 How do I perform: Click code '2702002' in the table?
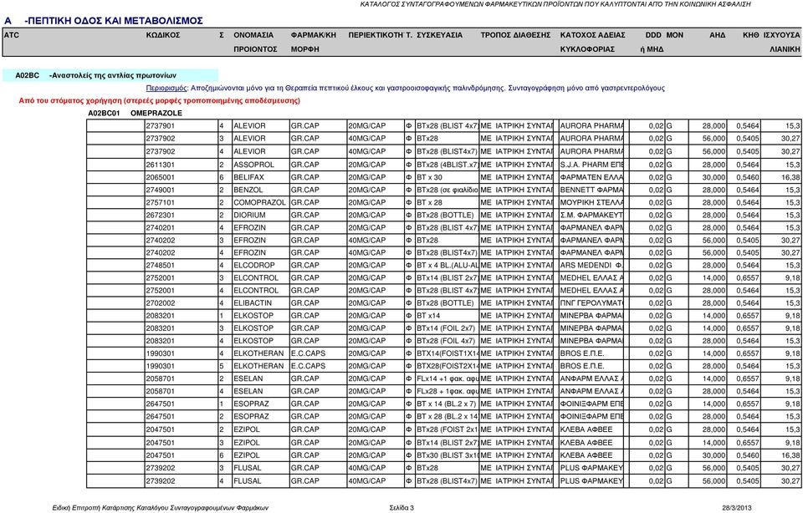(161, 303)
